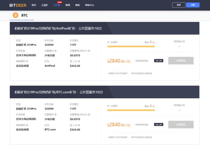Click the pool value BTC.com
Image resolution: width=210 pixels, height=150 pixels.
[50, 130]
